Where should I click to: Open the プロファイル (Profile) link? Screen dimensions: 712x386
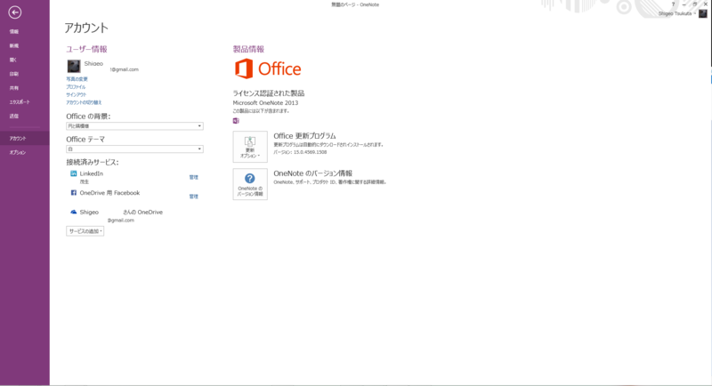point(76,86)
